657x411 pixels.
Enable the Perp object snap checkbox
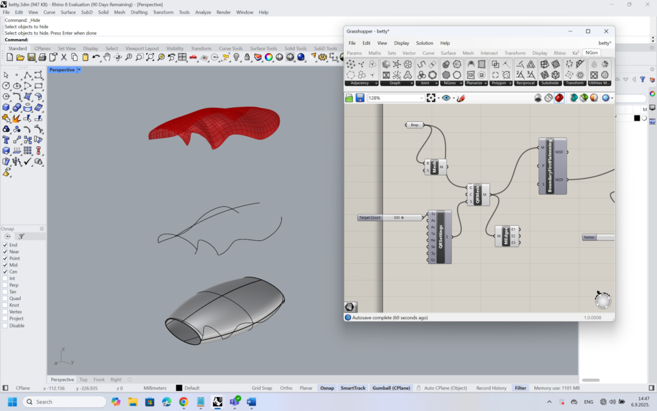pyautogui.click(x=6, y=285)
